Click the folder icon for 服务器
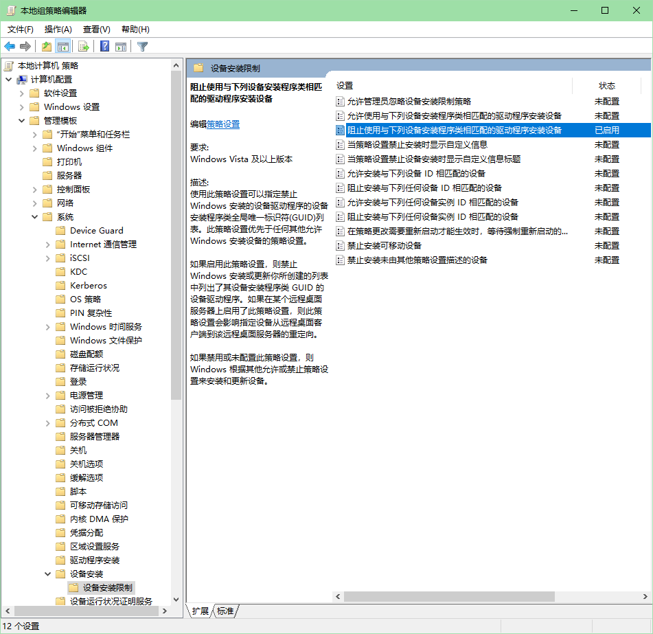Screen dimensions: 653x634 [x=47, y=176]
